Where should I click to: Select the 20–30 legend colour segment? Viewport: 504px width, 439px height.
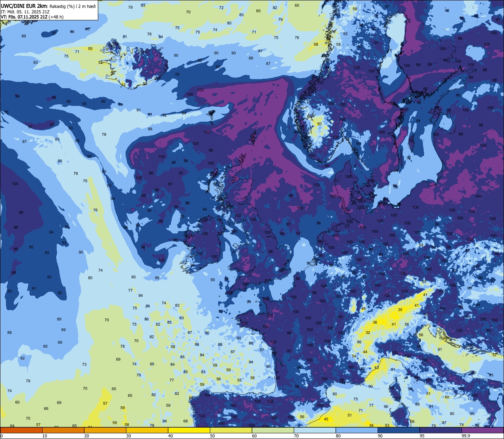point(105,430)
